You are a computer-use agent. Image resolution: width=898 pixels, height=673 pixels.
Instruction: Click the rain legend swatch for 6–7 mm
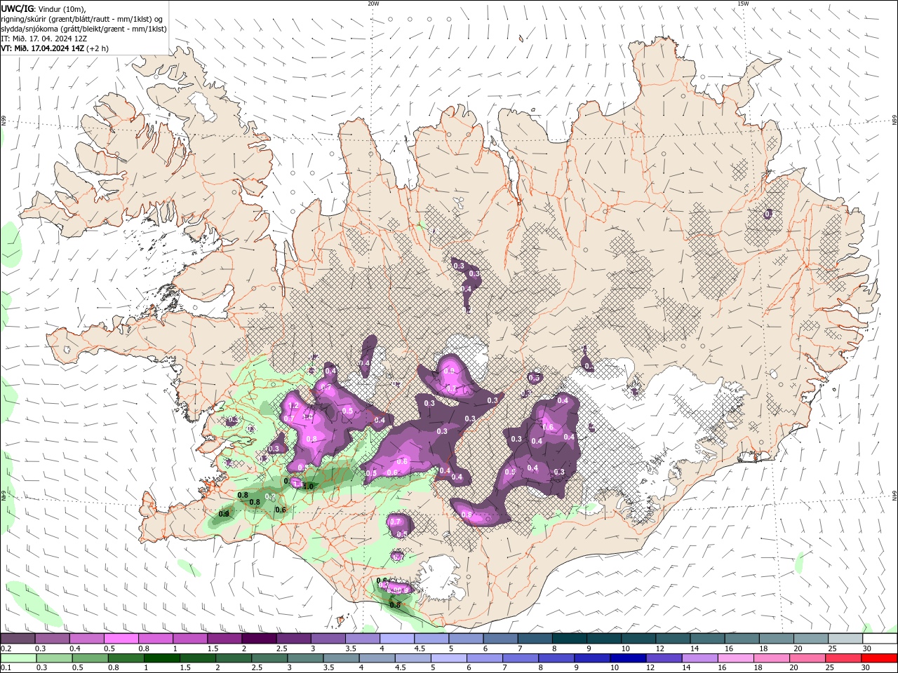[484, 658]
